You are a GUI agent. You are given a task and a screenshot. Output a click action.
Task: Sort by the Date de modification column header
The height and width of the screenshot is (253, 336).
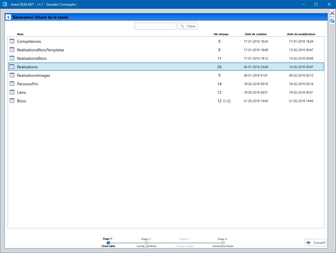click(x=301, y=34)
